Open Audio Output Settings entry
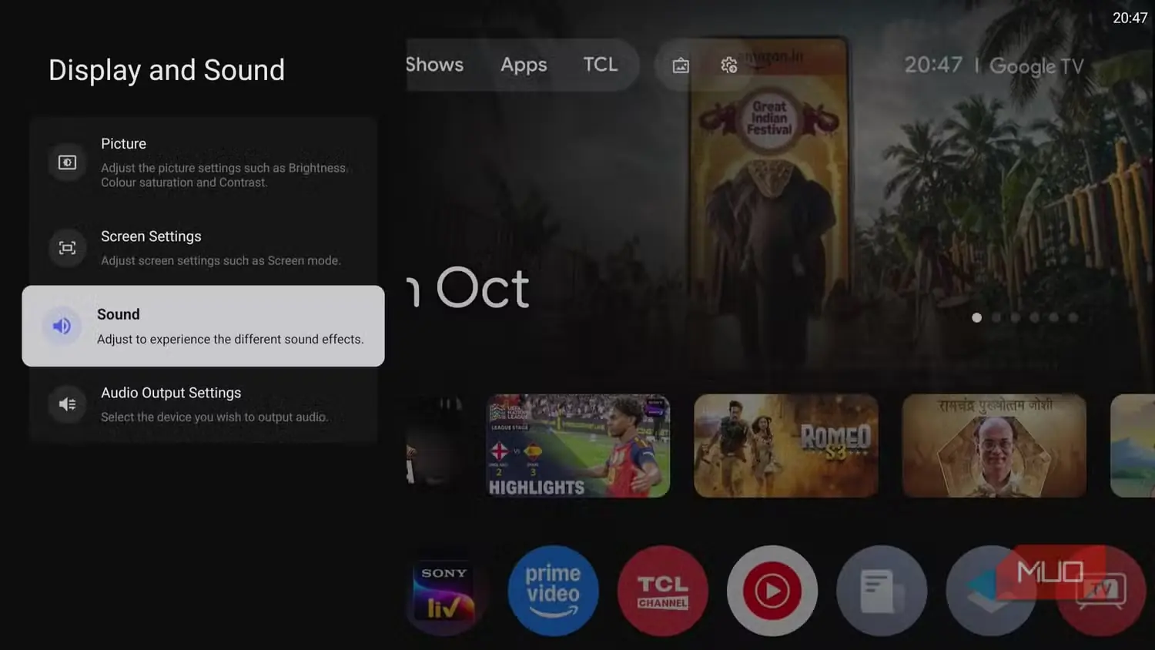 pos(203,404)
